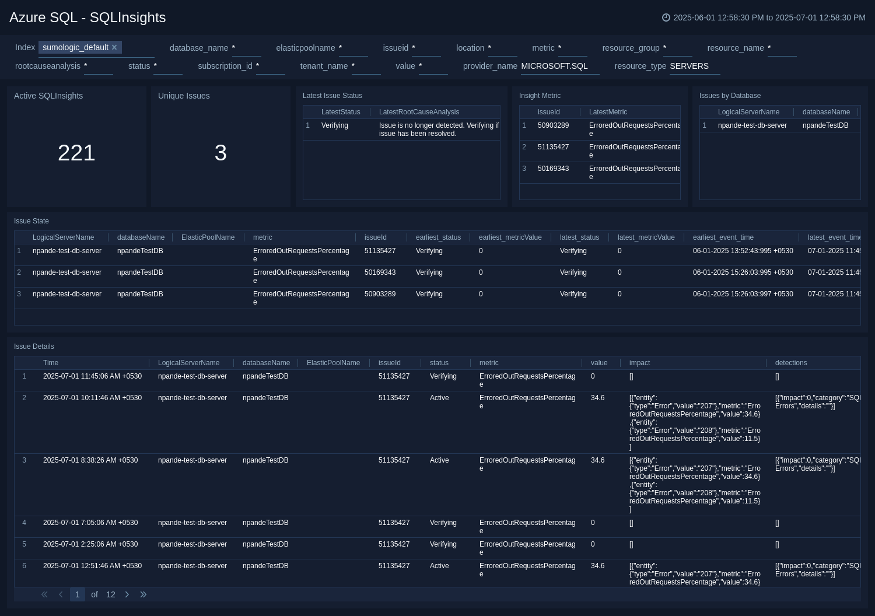Click the value filter field
This screenshot has width=875, height=616.
click(x=433, y=66)
